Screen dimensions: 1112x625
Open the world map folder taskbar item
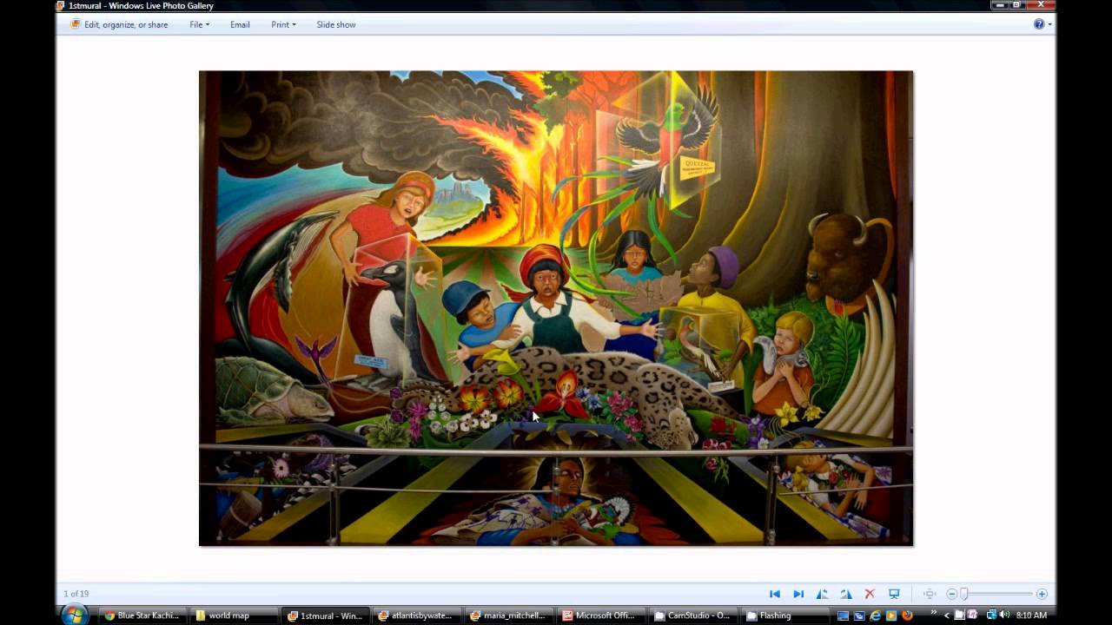point(234,615)
